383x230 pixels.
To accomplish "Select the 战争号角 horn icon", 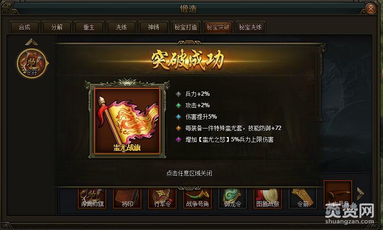I will [197, 198].
